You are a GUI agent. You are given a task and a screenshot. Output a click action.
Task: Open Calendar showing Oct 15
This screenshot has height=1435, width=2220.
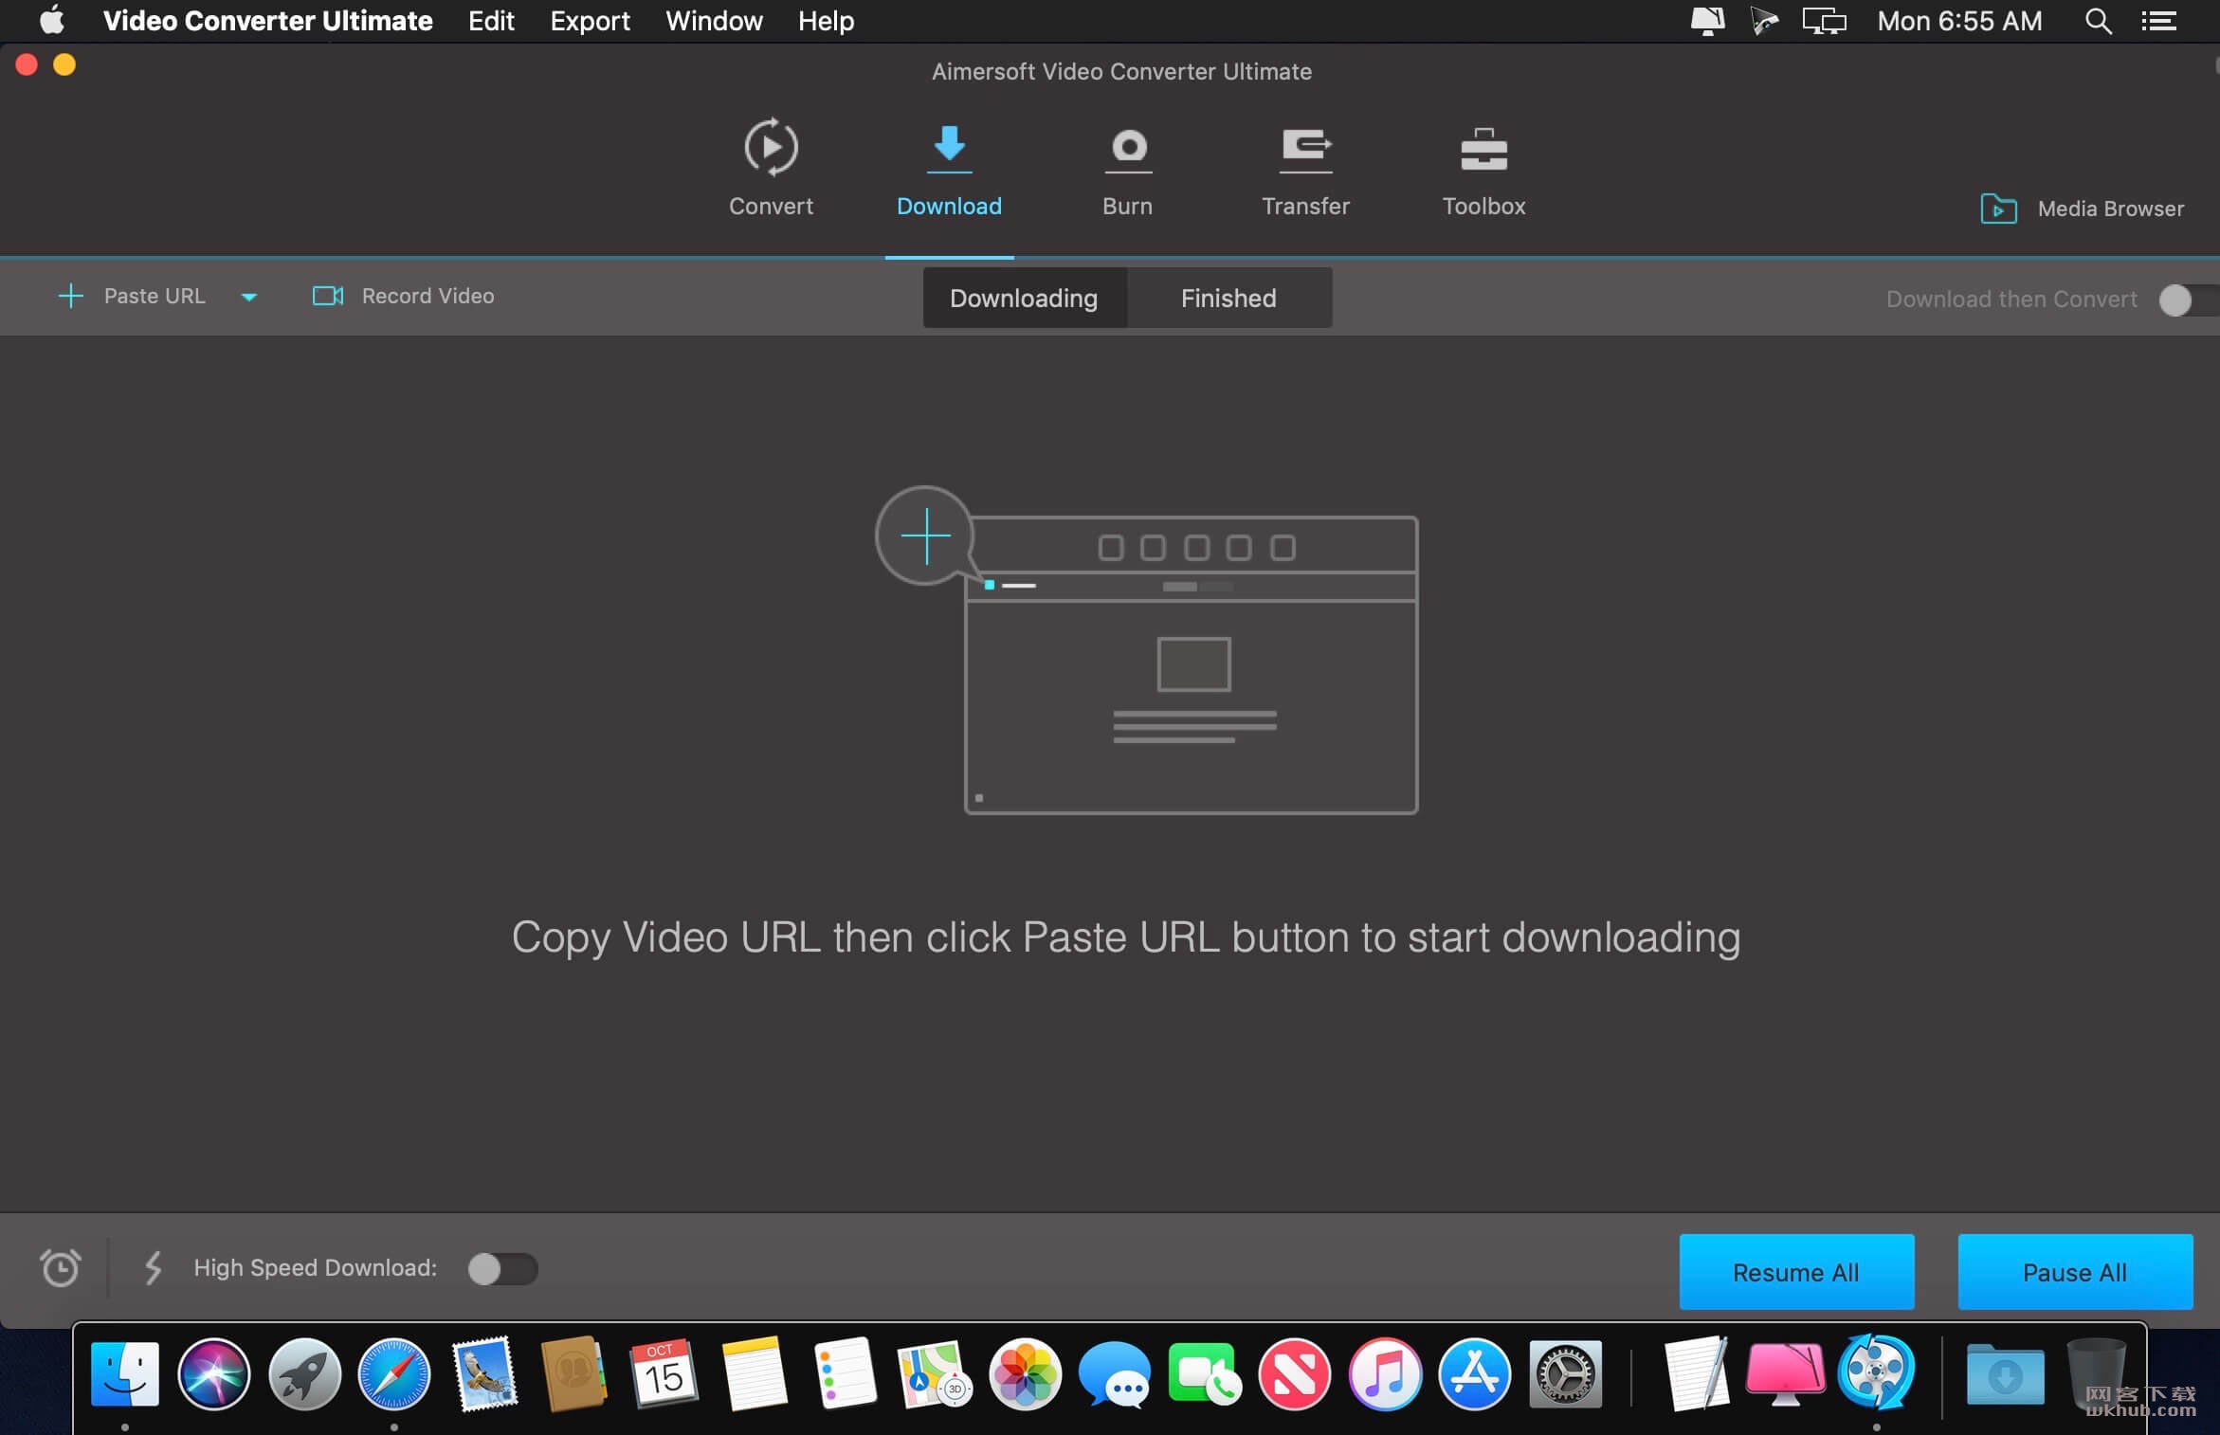[664, 1373]
